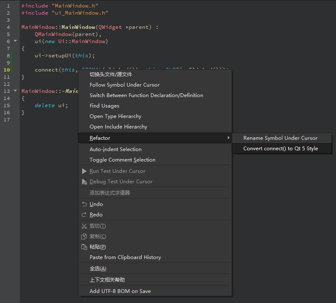Click the clipboard icon beside 粘贴(P)
Screen dimensions: 336x303
point(84,247)
